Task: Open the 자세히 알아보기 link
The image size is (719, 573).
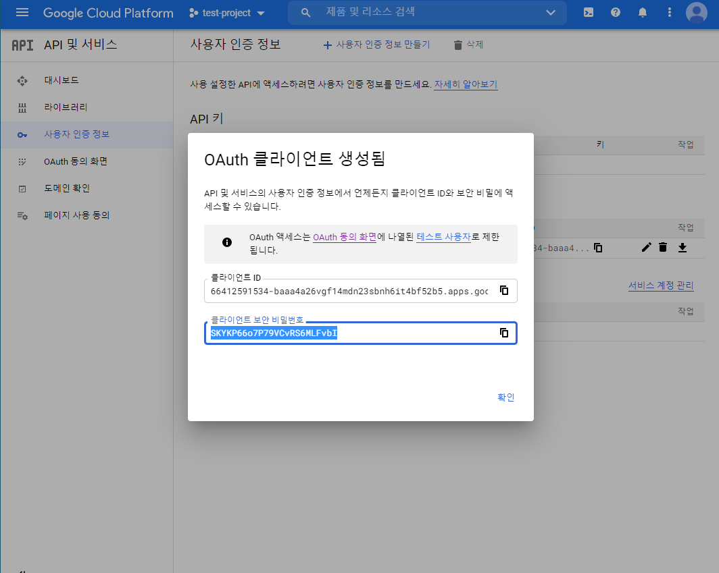Action: tap(466, 84)
